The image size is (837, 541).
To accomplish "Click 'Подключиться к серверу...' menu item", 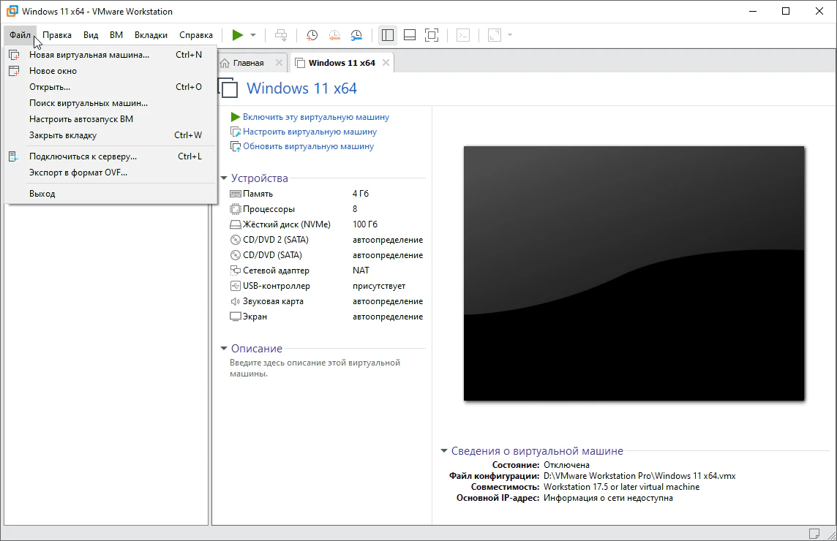I will point(83,156).
